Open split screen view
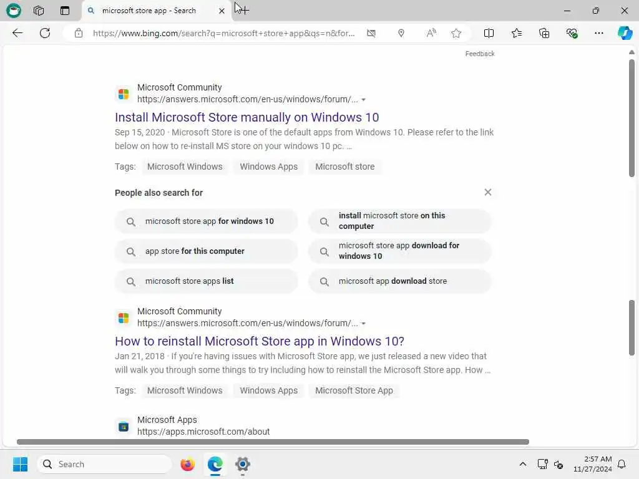 [x=489, y=33]
